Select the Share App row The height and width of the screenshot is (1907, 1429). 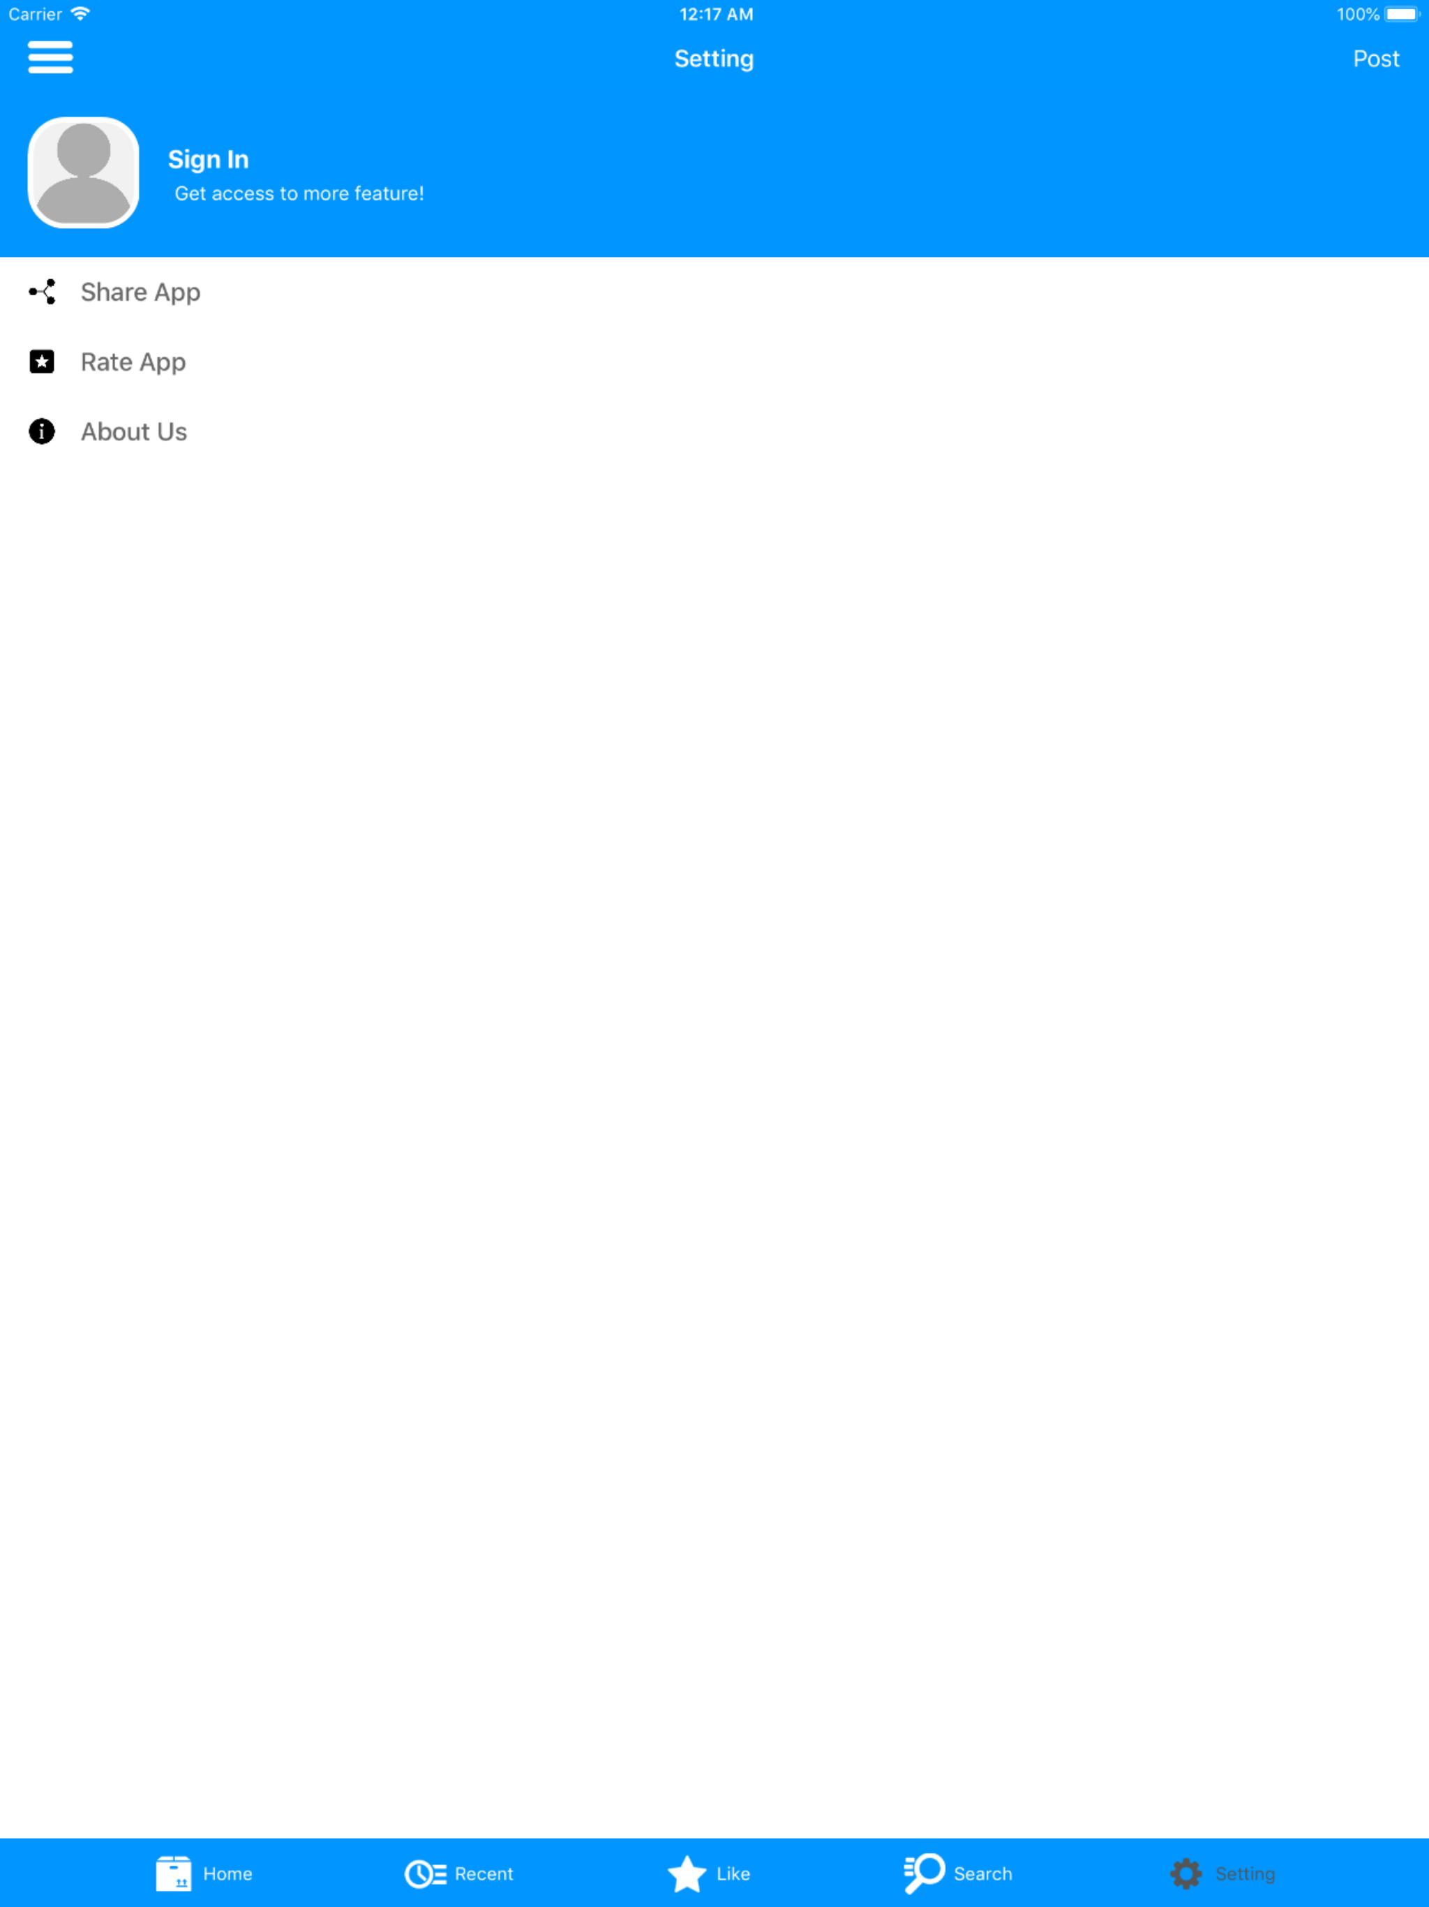point(714,292)
